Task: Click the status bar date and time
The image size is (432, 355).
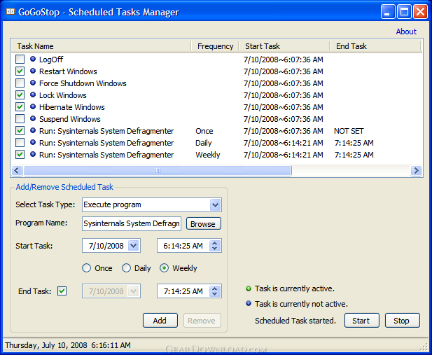Action: point(68,345)
